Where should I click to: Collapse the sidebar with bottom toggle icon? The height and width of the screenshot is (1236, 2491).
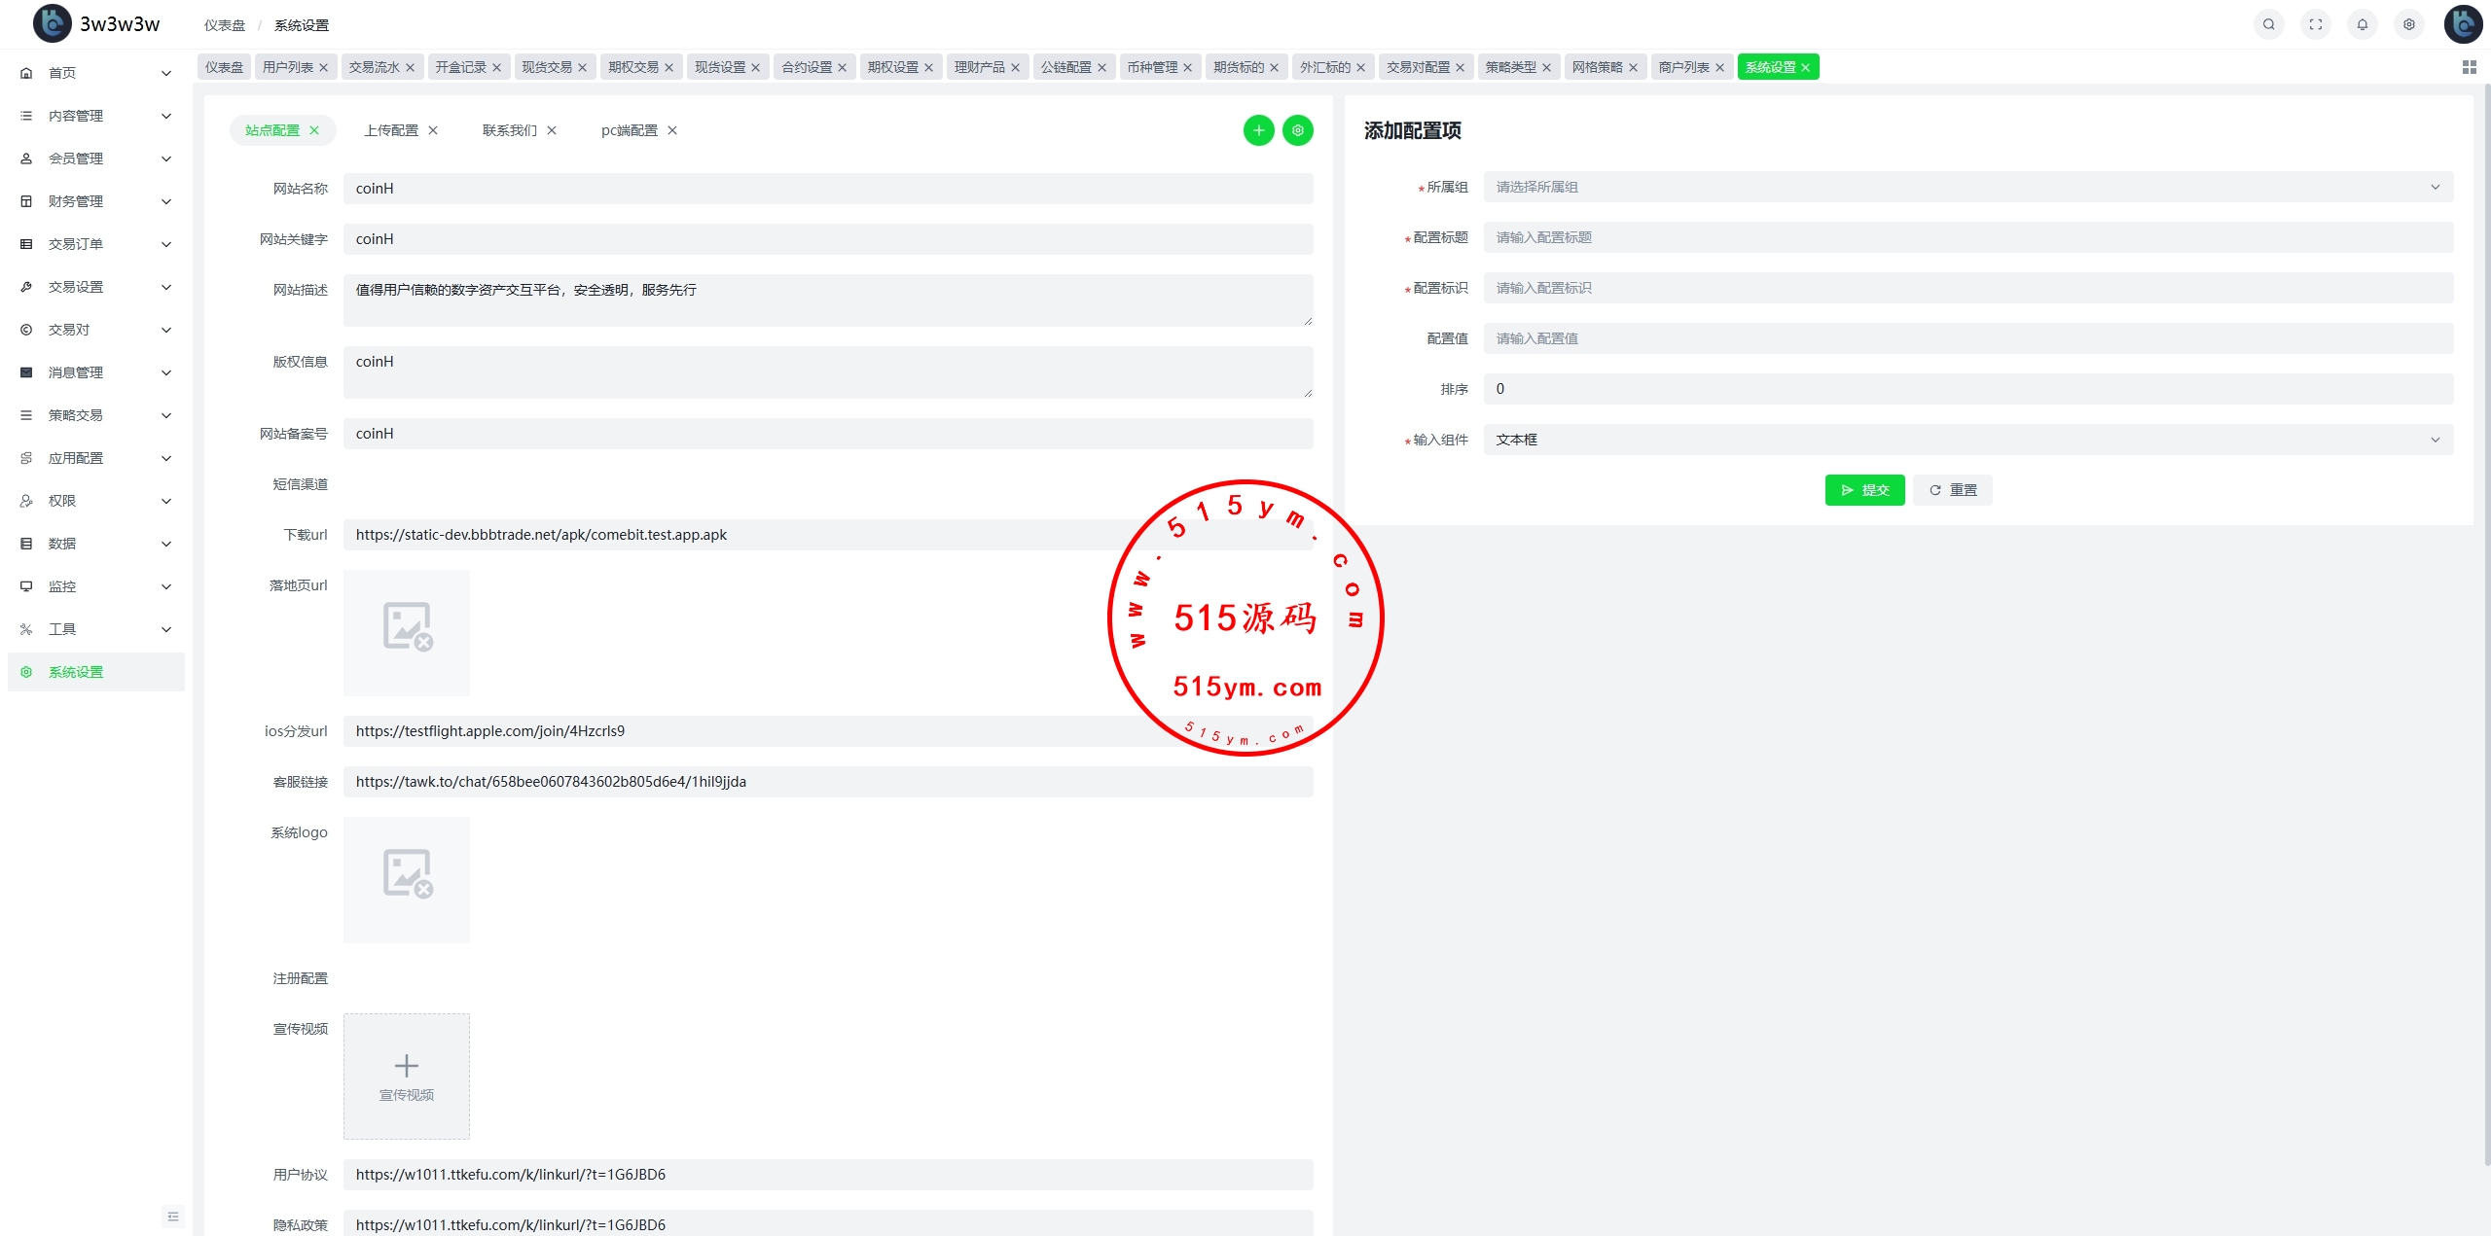173,1216
